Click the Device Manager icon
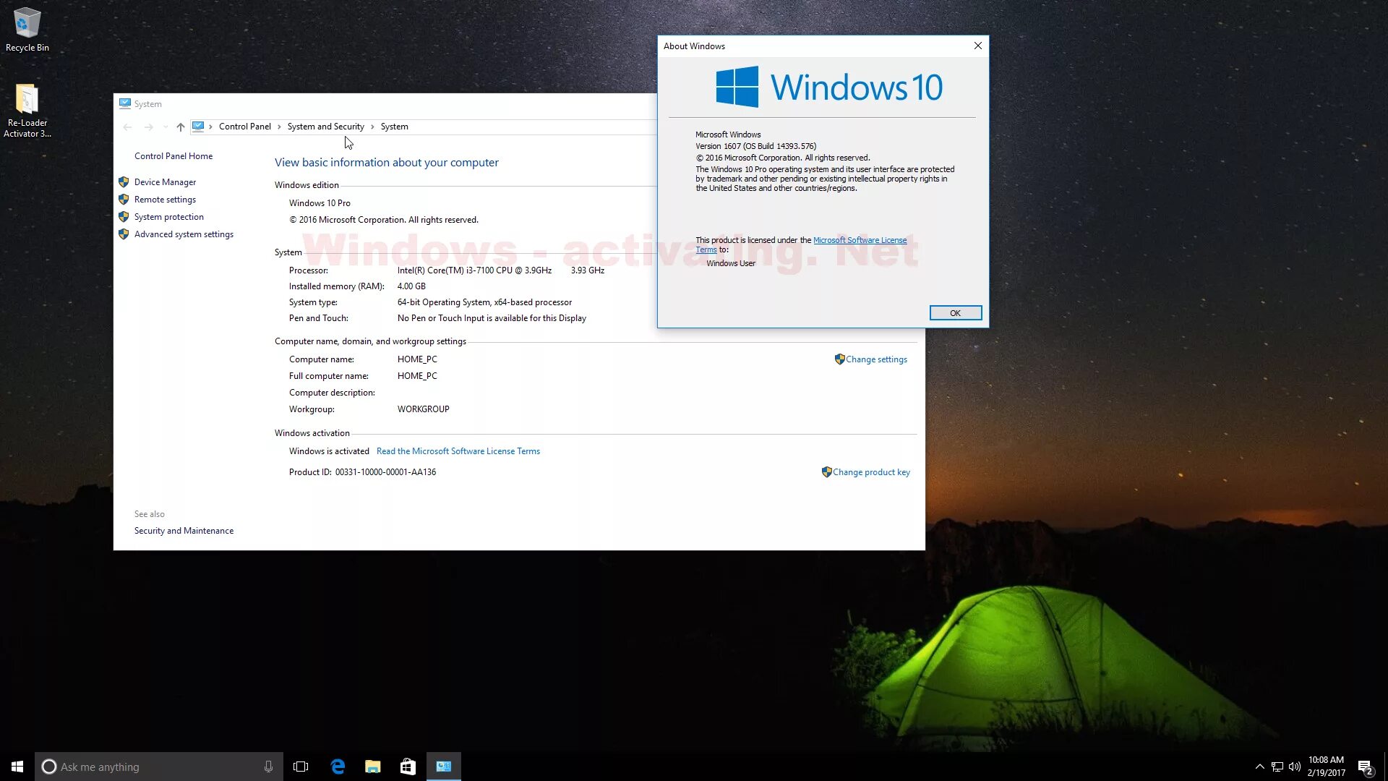1388x781 pixels. [124, 182]
